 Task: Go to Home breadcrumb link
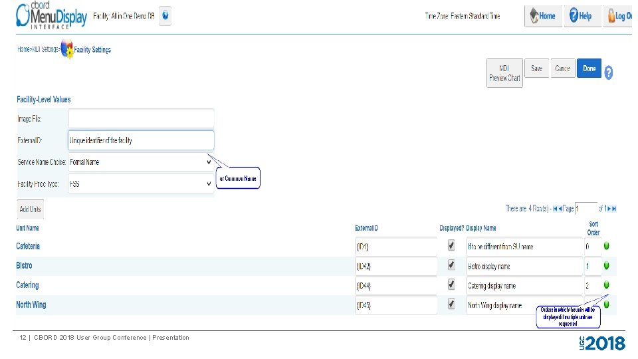23,49
